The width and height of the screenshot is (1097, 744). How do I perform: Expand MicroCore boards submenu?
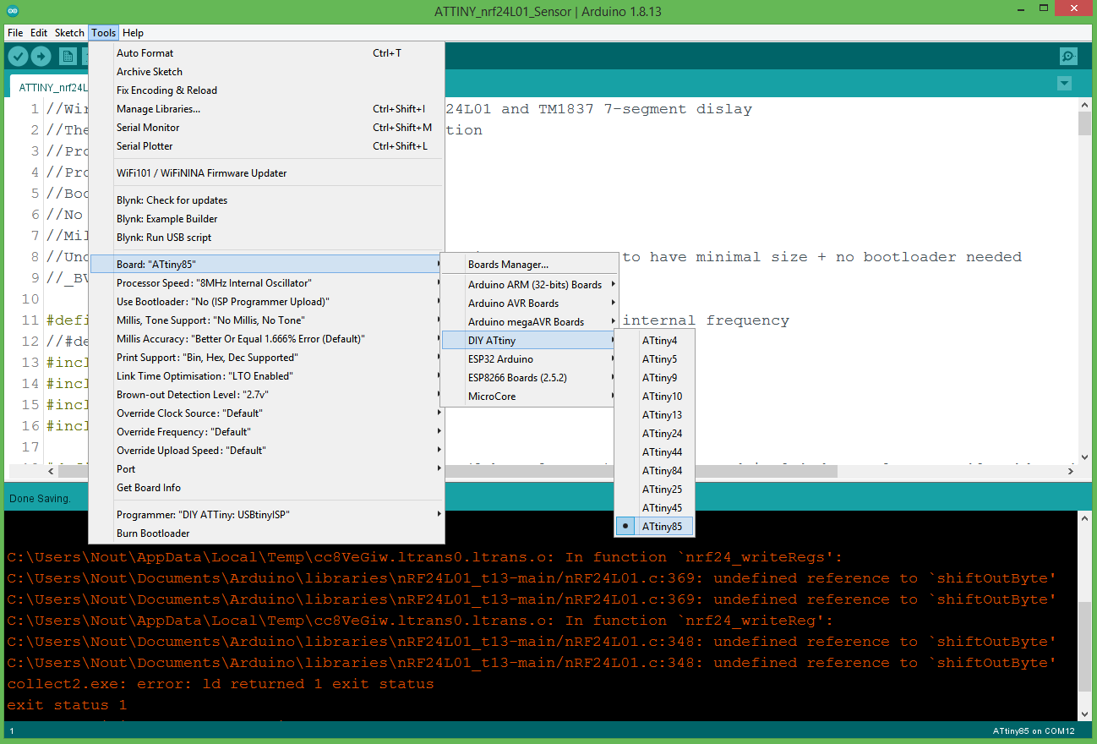coord(530,397)
